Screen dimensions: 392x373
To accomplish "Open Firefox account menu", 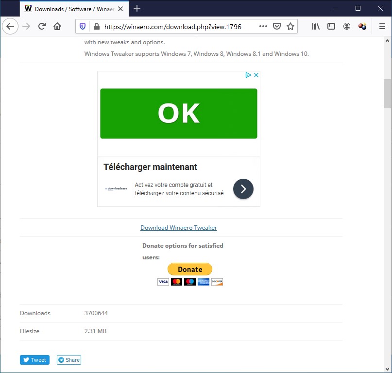I will (347, 26).
